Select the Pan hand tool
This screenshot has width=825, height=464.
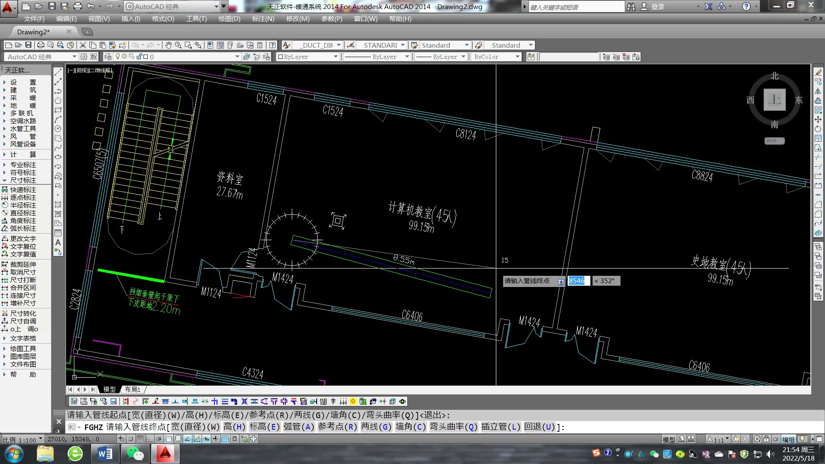coord(168,45)
